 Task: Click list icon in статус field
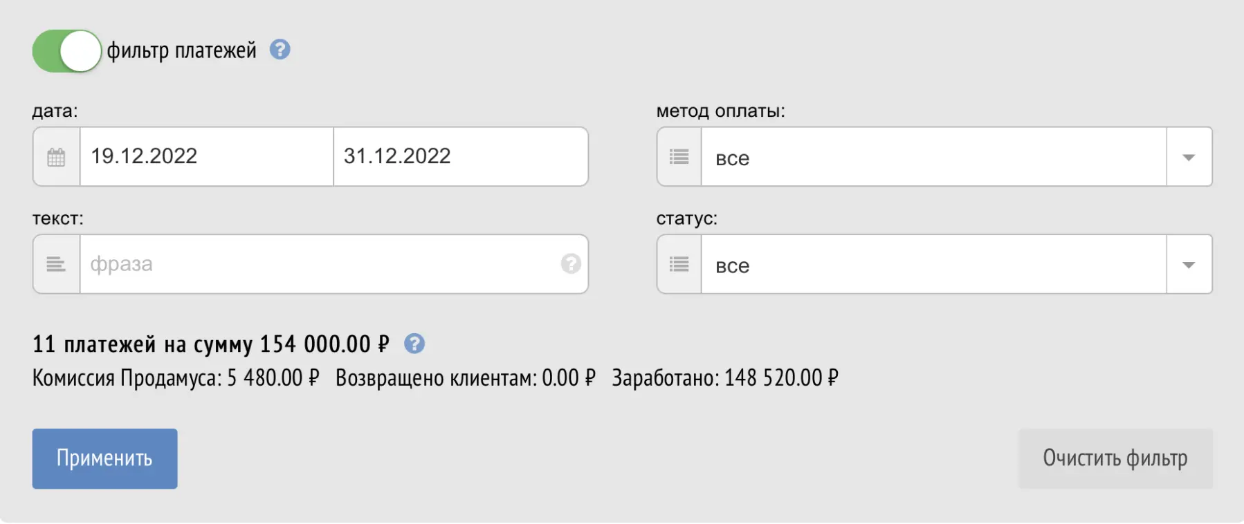[679, 264]
